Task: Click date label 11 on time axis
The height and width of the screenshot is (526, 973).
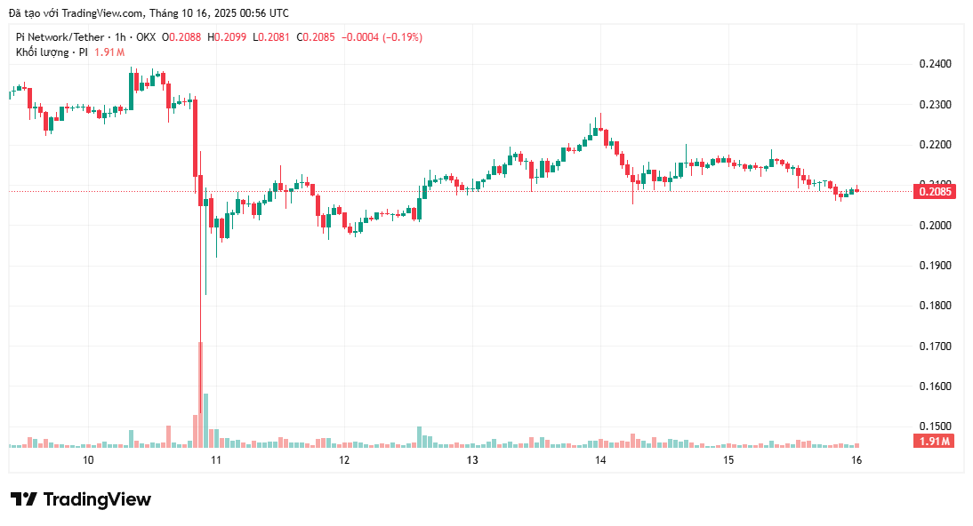Action: coord(216,459)
